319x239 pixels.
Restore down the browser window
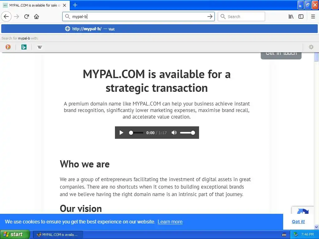(308, 5)
